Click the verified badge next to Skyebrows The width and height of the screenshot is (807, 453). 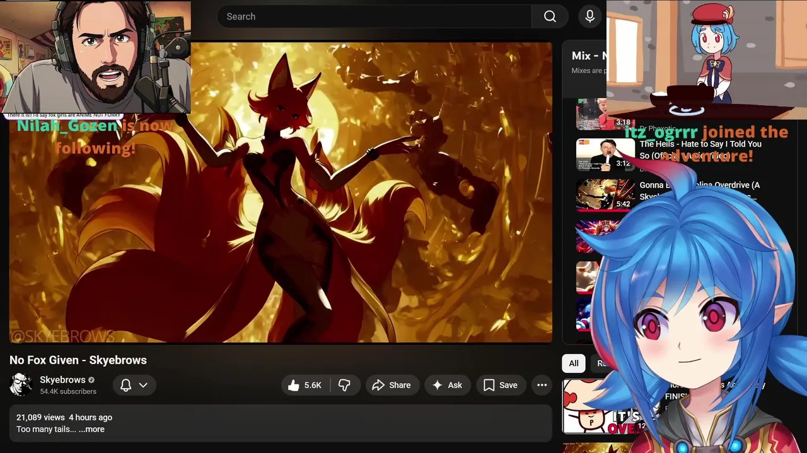pos(91,380)
